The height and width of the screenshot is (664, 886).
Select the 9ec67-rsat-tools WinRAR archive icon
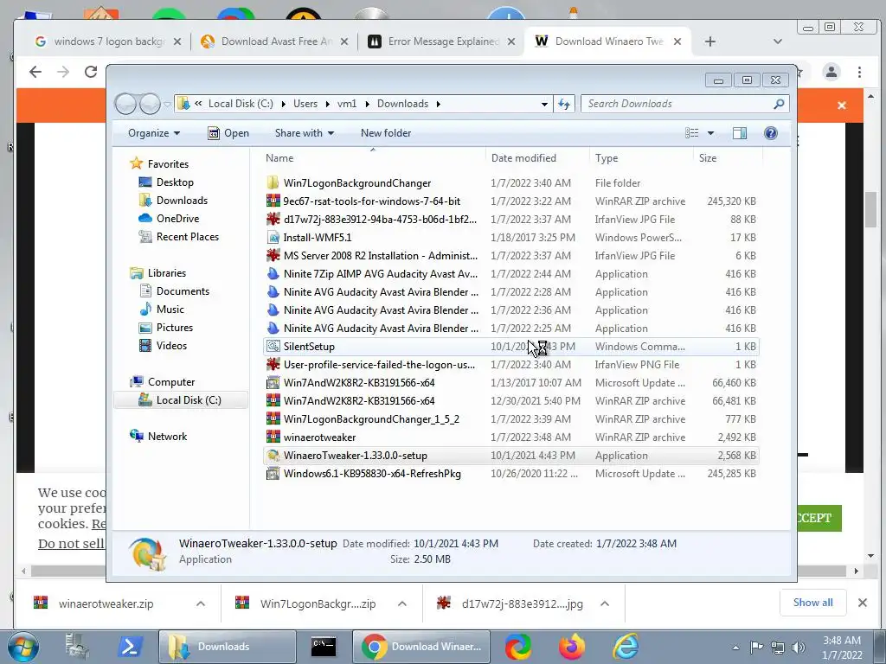273,201
